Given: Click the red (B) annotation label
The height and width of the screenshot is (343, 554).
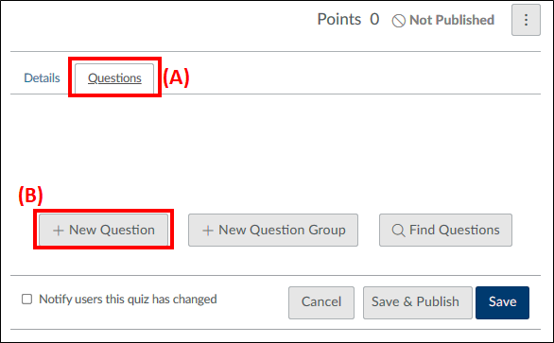Looking at the screenshot, I should click(31, 196).
